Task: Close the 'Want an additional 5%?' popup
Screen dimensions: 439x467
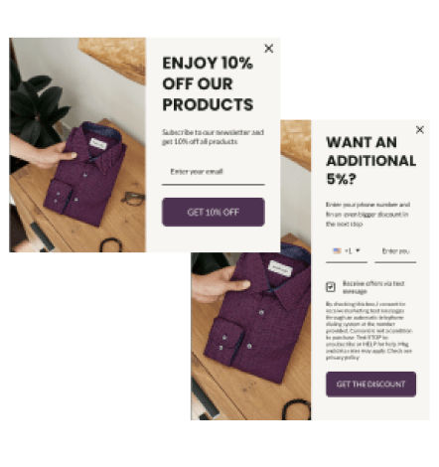Action: (420, 129)
